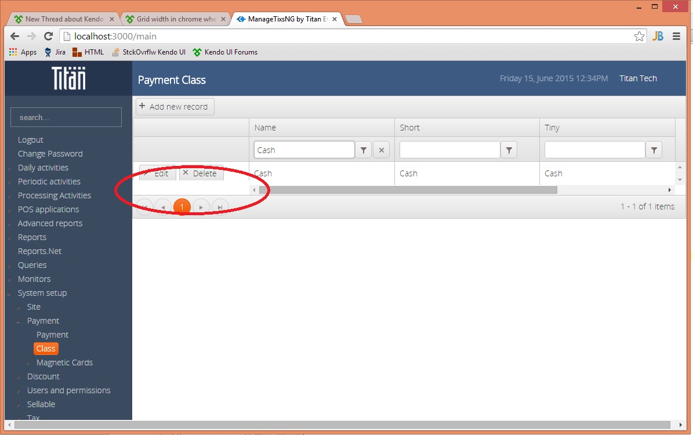
Task: Collapse the System setup menu
Action: click(42, 293)
